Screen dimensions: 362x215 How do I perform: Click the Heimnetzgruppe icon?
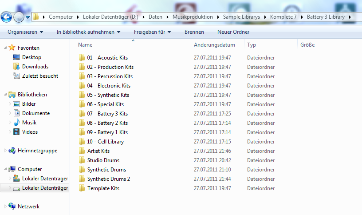[12, 150]
